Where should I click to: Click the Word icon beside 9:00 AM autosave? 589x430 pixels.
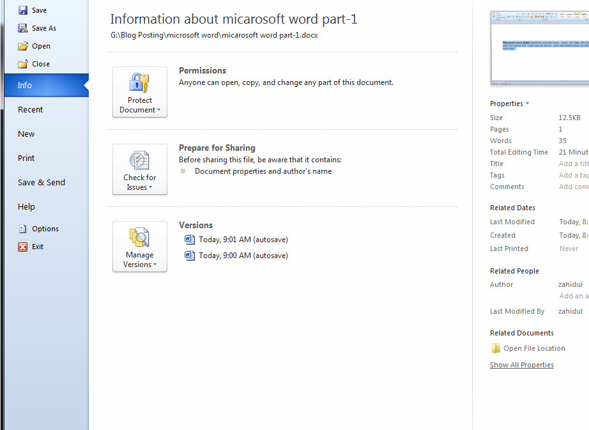coord(190,256)
